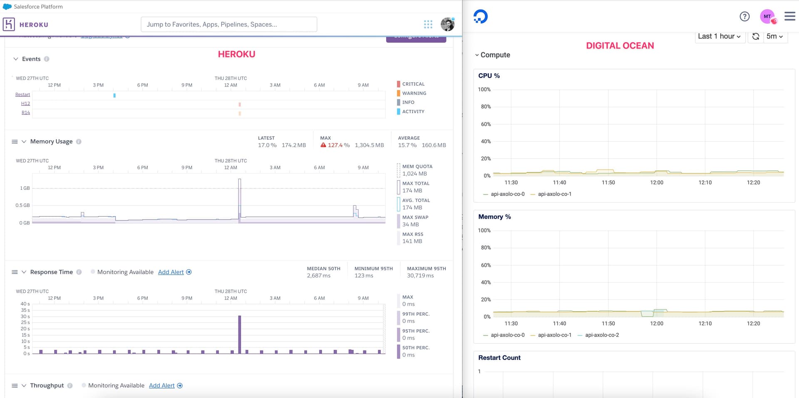The height and width of the screenshot is (398, 799).
Task: Click the 1,304.5 MB max memory value
Action: click(370, 145)
